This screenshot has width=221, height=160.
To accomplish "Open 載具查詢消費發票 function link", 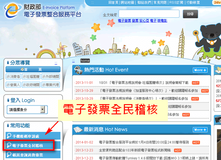I will click(33, 155).
